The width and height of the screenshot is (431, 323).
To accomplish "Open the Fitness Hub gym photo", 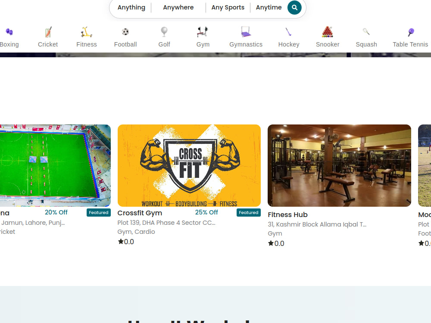I will click(x=339, y=166).
